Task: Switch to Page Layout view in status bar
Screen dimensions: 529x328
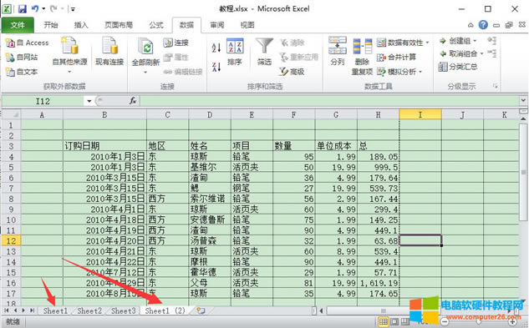Action: click(394, 322)
